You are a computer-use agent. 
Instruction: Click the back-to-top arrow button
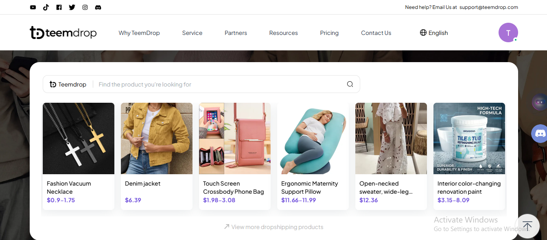coord(527,226)
